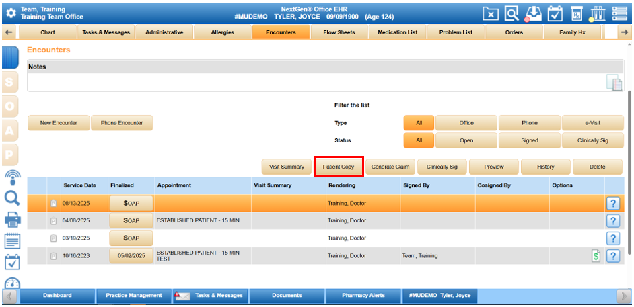
Task: Click inside the Notes text area
Action: pyautogui.click(x=316, y=82)
